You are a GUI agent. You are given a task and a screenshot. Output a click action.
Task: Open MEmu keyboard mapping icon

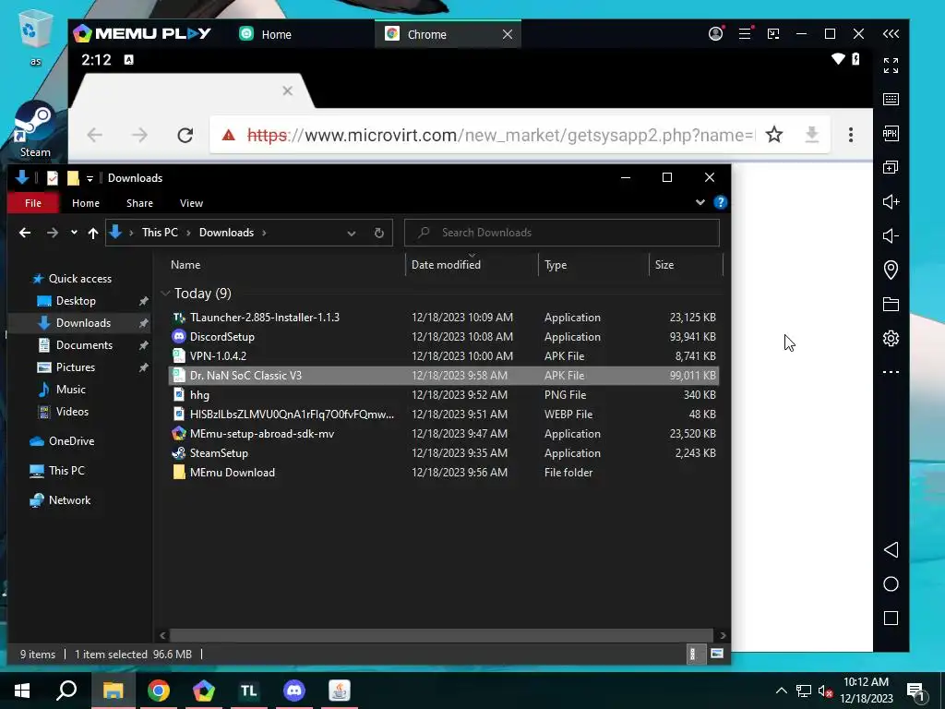click(891, 99)
